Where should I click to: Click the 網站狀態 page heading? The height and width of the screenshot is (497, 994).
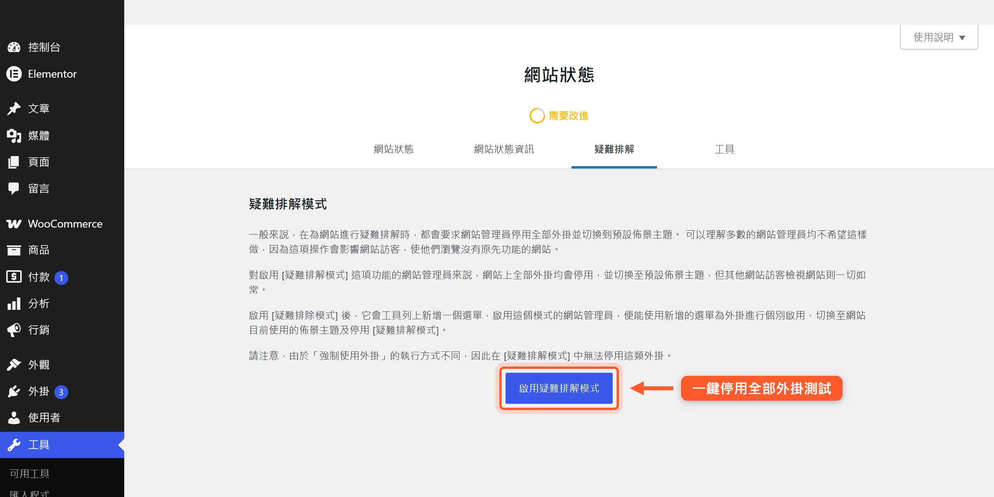tap(559, 75)
